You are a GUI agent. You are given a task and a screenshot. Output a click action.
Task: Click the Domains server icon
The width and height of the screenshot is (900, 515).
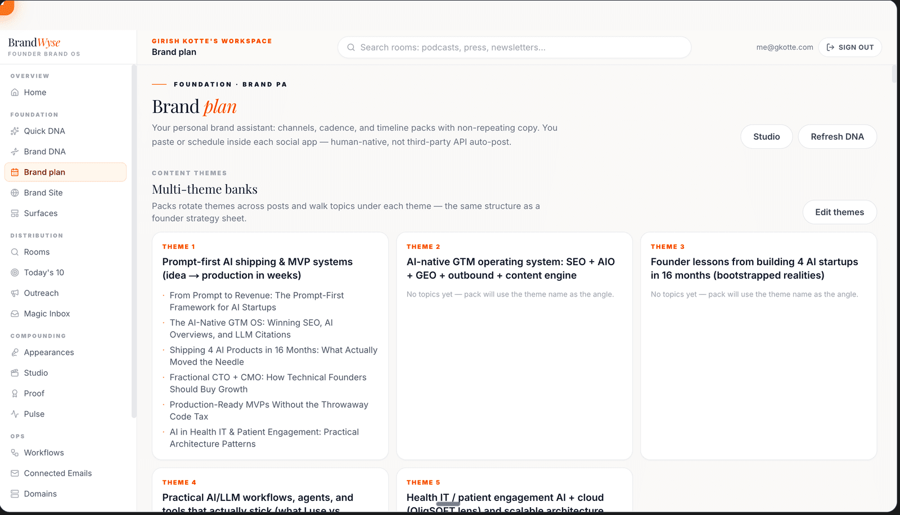pyautogui.click(x=15, y=494)
